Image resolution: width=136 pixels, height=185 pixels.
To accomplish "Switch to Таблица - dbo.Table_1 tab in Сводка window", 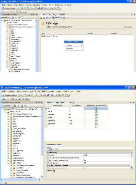I will [x=49, y=15].
